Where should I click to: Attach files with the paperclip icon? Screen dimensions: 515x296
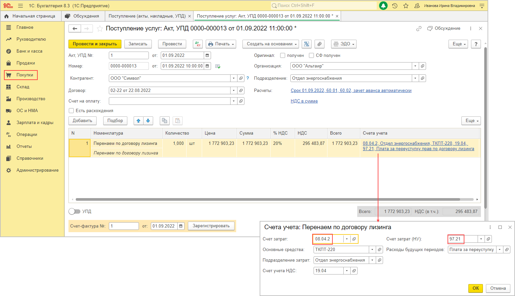point(319,44)
